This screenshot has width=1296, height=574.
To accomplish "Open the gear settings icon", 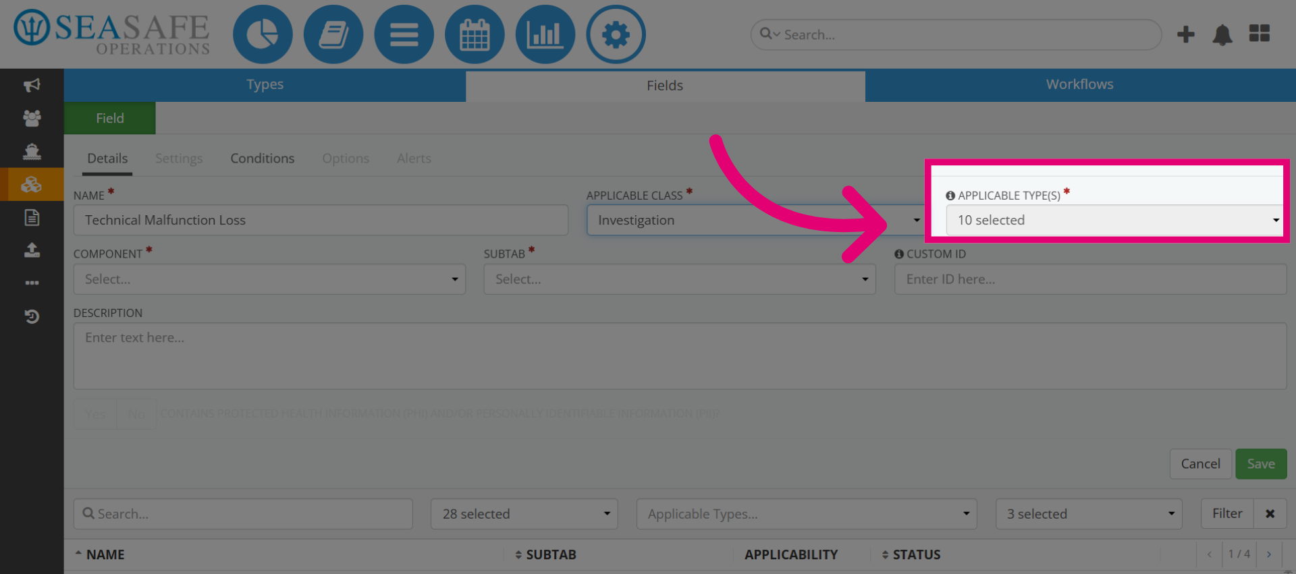I will pos(616,34).
